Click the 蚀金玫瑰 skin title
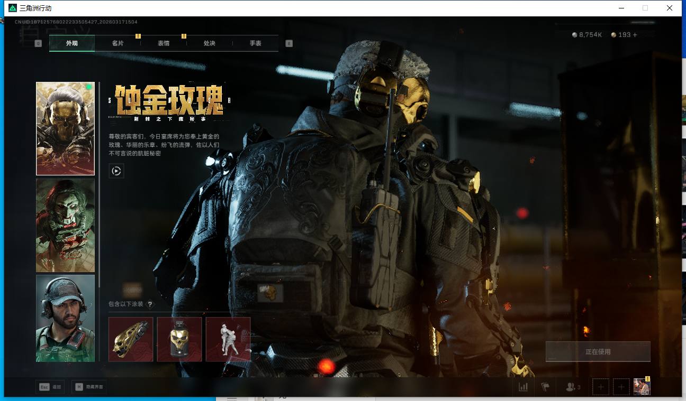The width and height of the screenshot is (686, 401). [x=169, y=101]
